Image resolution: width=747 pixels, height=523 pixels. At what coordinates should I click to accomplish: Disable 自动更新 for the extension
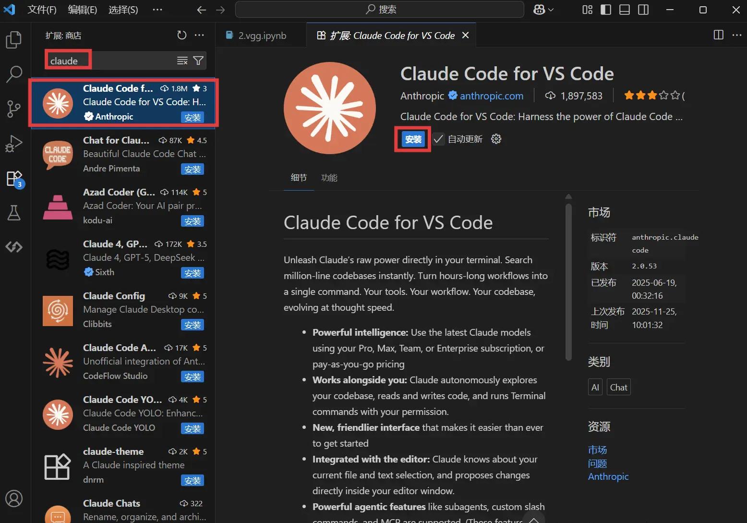pos(438,139)
